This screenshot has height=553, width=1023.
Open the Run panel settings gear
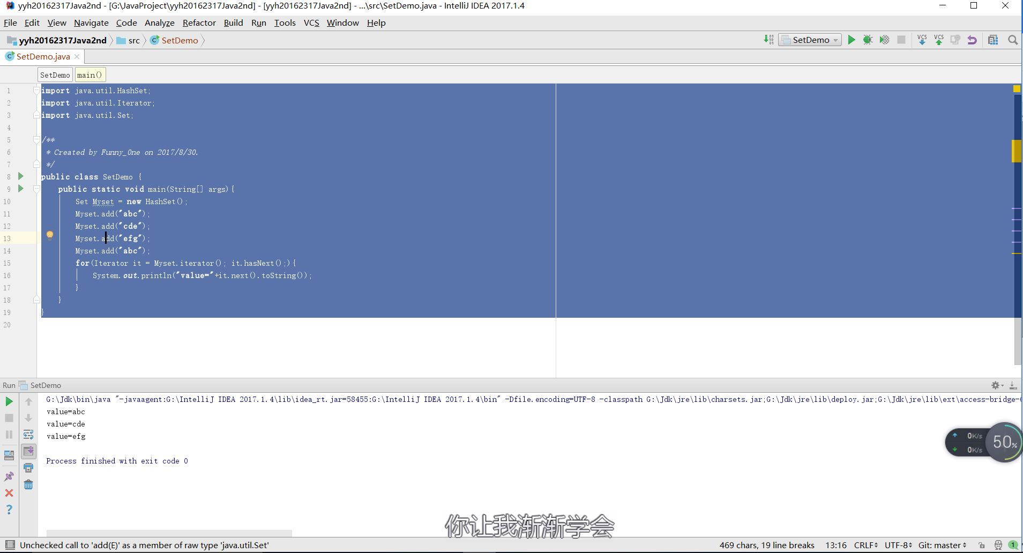coord(997,385)
